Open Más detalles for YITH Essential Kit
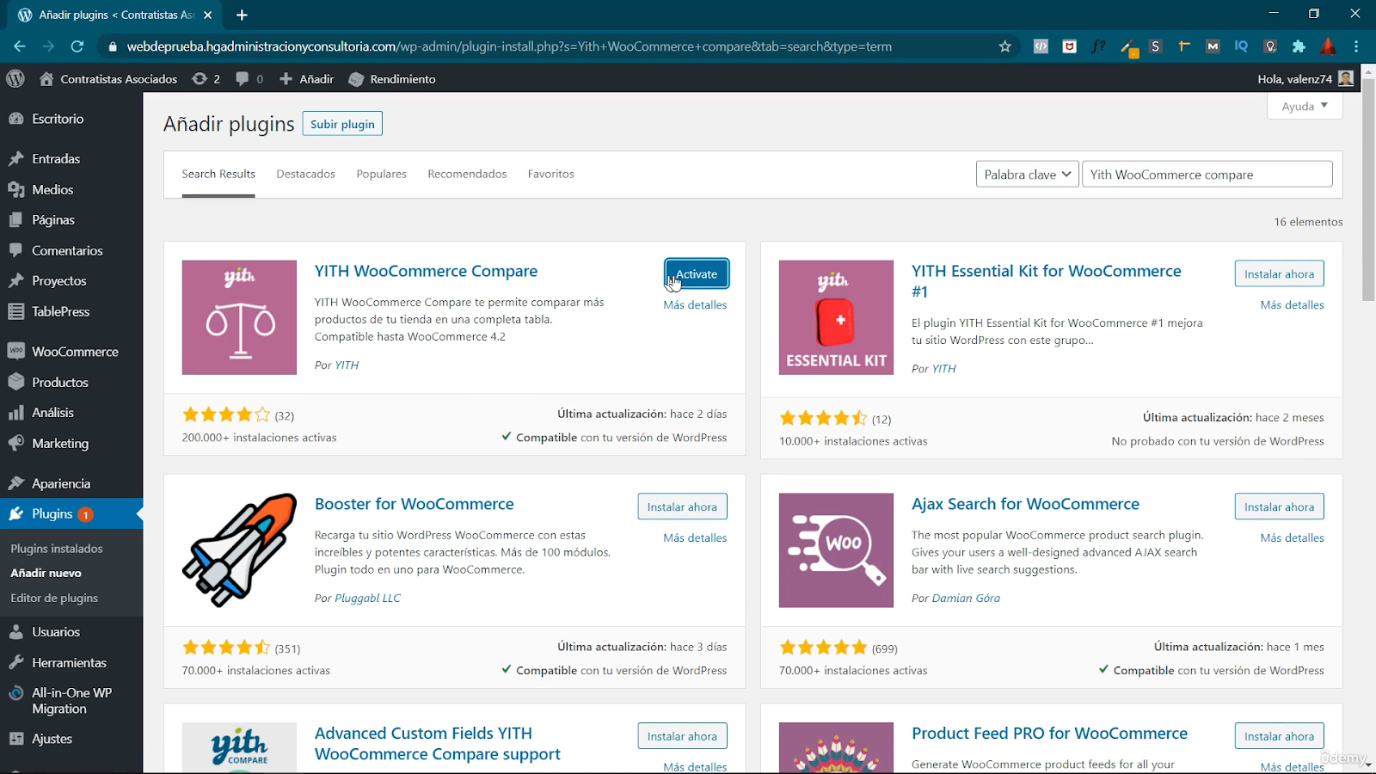This screenshot has width=1376, height=774. click(1292, 304)
